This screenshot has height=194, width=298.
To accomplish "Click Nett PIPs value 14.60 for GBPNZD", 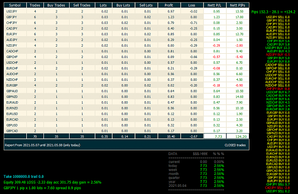I will [x=239, y=97].
